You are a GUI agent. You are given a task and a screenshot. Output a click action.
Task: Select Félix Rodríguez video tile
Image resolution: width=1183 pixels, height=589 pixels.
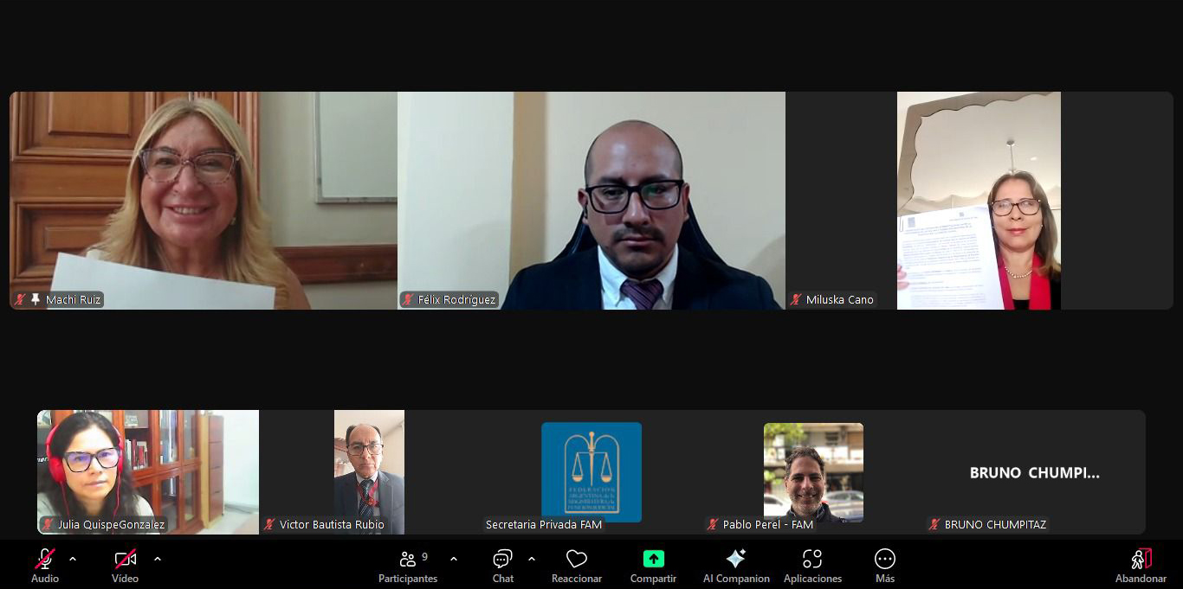coord(591,201)
